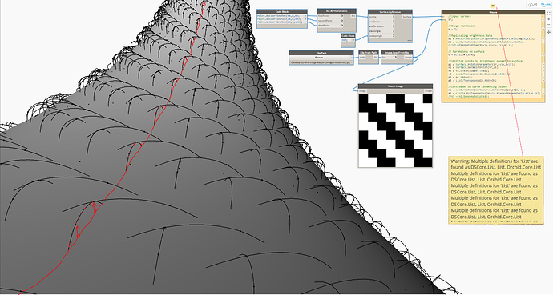Expand sweepAngle port chevron on Surface.ByRevolve

coord(394,36)
